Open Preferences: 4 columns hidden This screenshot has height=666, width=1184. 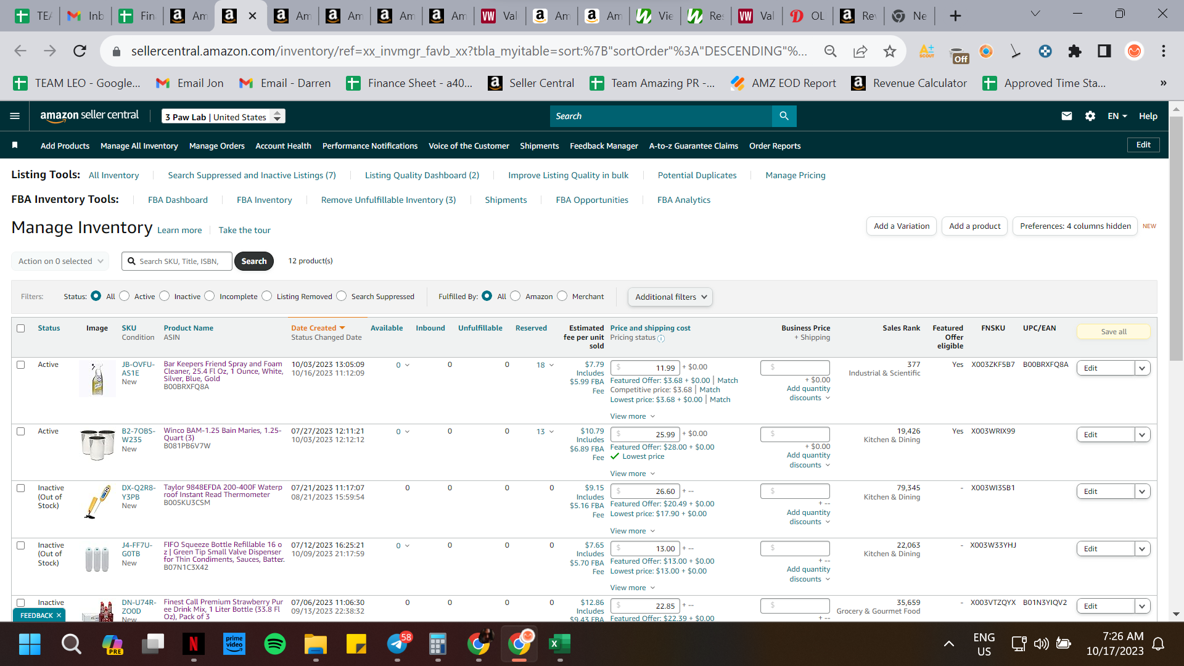pyautogui.click(x=1075, y=226)
